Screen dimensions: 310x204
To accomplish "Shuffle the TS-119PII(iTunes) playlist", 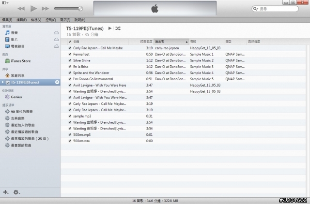I will click(118, 28).
